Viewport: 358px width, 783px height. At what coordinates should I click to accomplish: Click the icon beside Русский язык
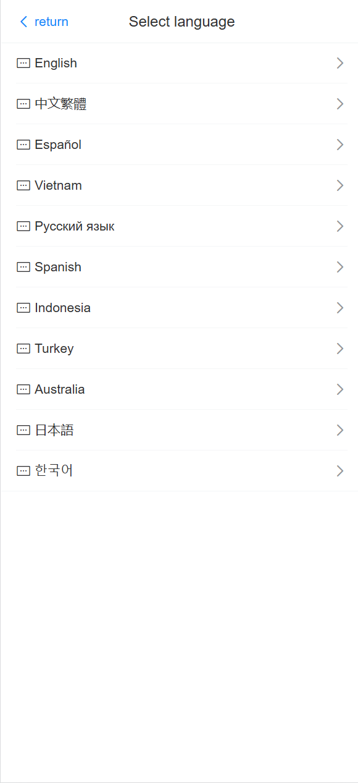[23, 226]
